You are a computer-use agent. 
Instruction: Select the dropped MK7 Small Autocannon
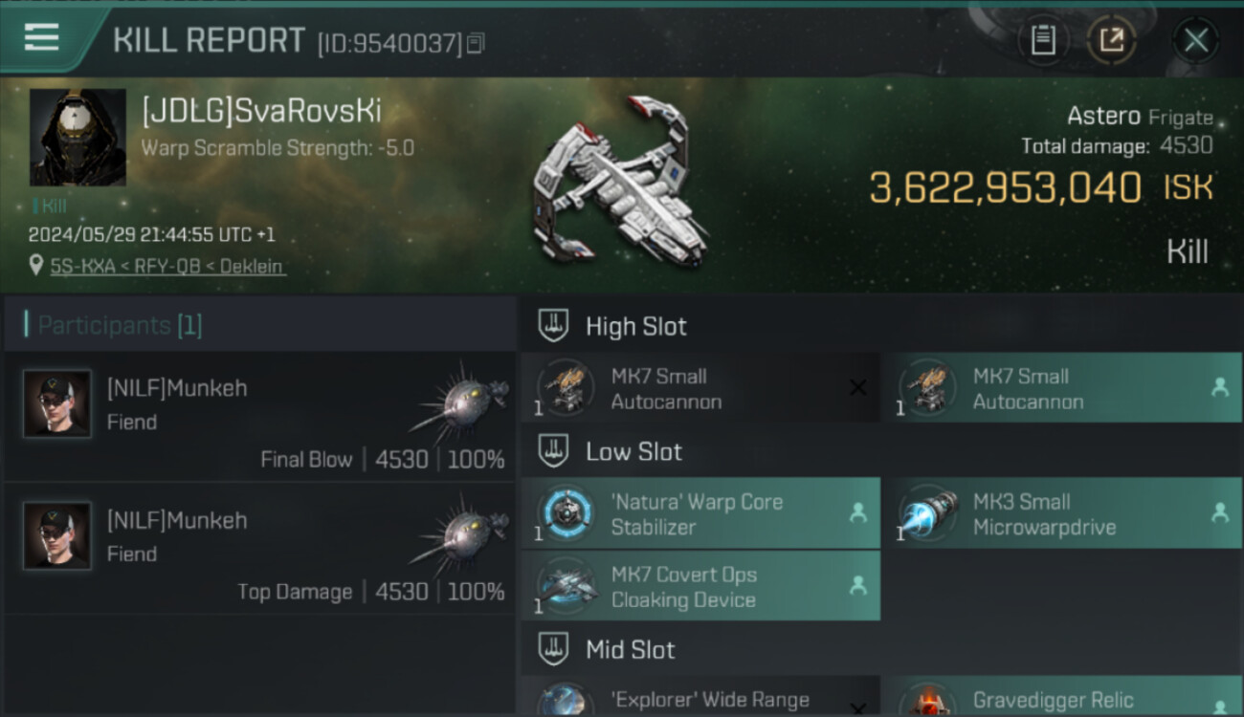[1062, 388]
